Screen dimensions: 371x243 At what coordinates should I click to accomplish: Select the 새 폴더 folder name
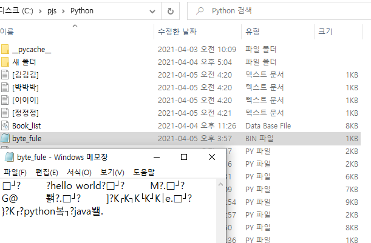coord(24,62)
